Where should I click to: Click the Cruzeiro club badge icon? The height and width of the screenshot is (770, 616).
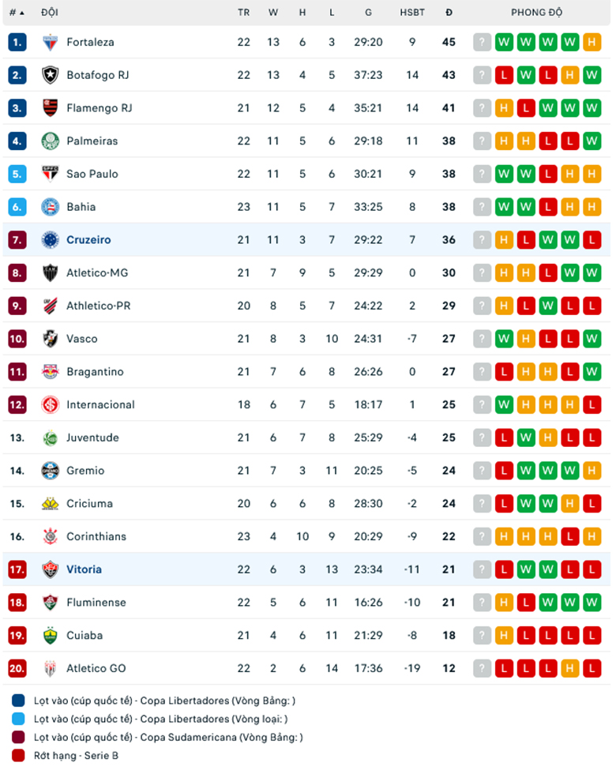(x=50, y=240)
